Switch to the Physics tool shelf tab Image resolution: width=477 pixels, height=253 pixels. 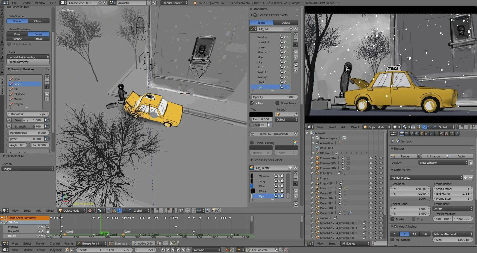pos(2,68)
